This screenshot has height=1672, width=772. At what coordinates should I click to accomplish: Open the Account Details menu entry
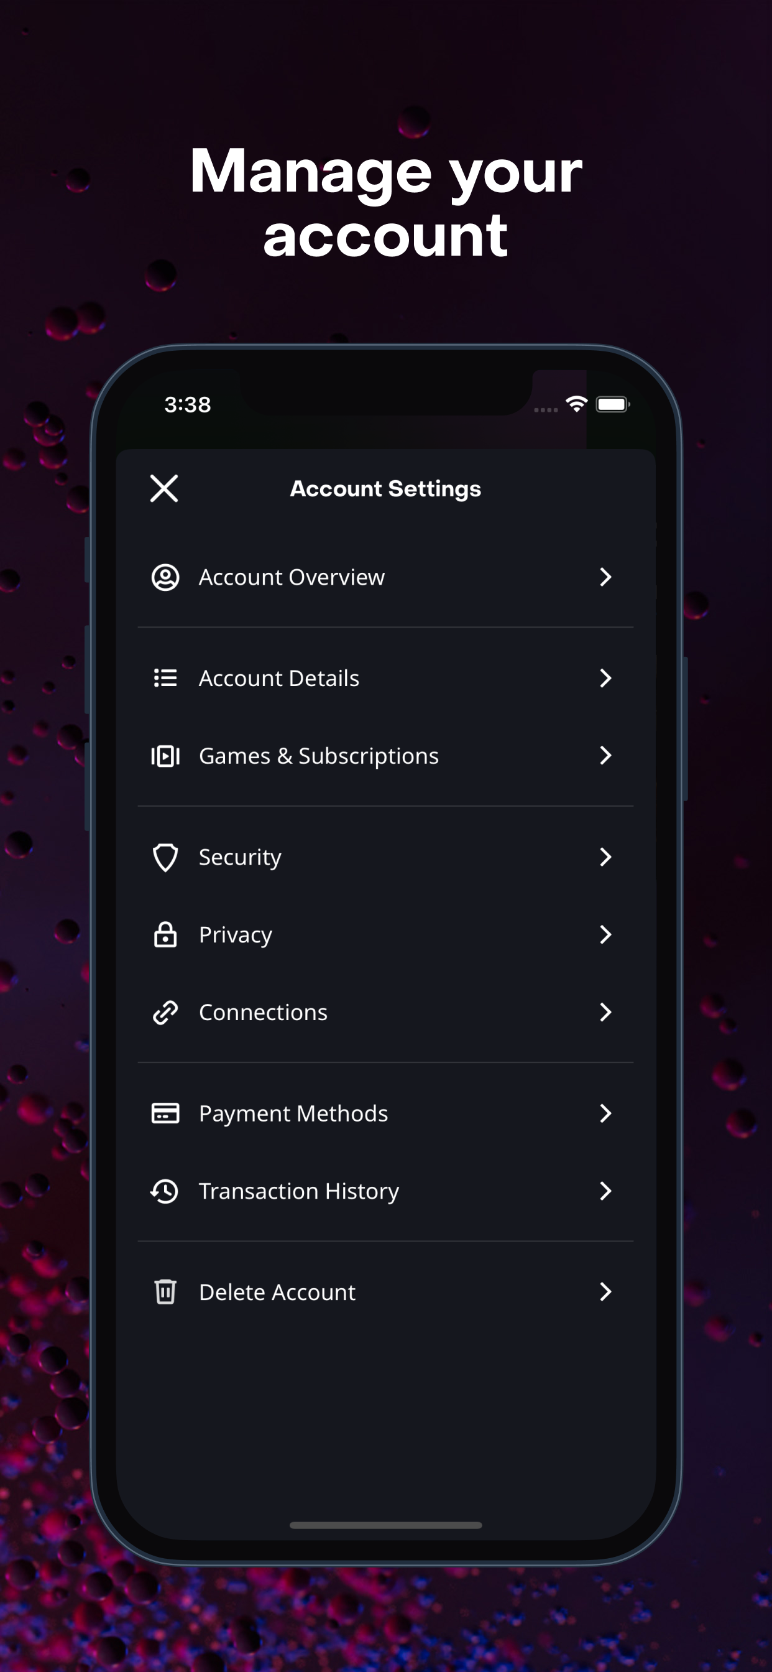click(x=385, y=678)
